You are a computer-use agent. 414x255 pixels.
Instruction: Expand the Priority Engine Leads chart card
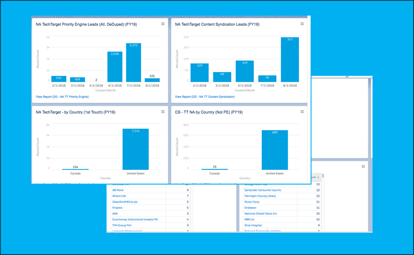point(163,24)
